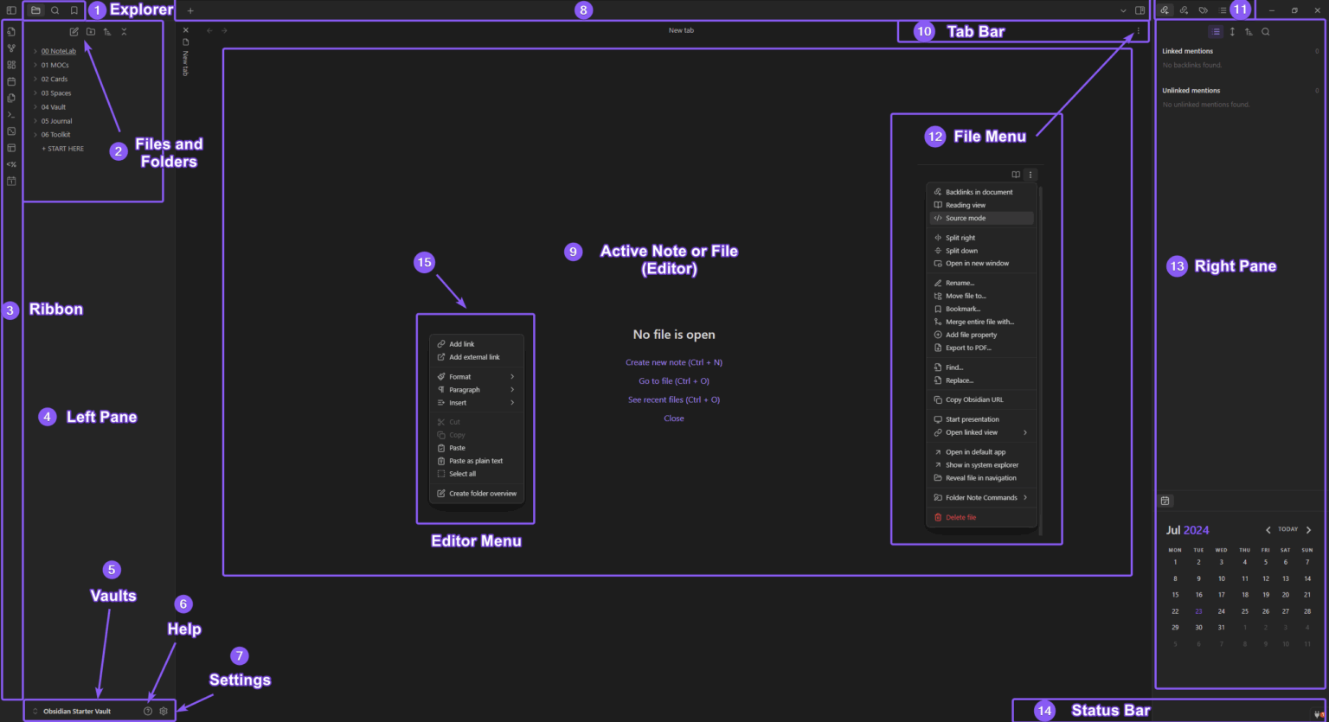The image size is (1329, 722).
Task: Open graph view from the ribbon
Action: click(11, 48)
